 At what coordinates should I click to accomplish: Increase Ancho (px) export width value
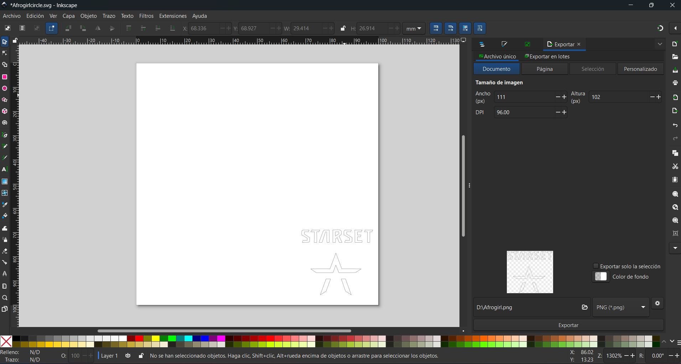coord(564,97)
